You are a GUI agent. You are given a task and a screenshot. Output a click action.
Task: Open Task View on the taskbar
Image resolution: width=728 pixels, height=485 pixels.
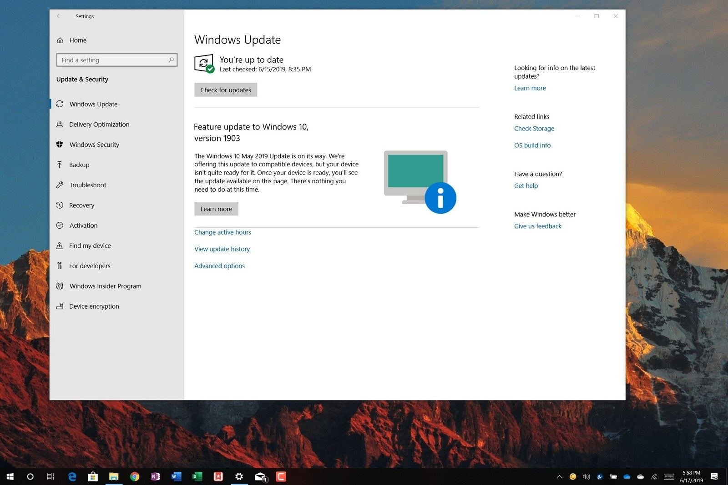click(x=51, y=476)
